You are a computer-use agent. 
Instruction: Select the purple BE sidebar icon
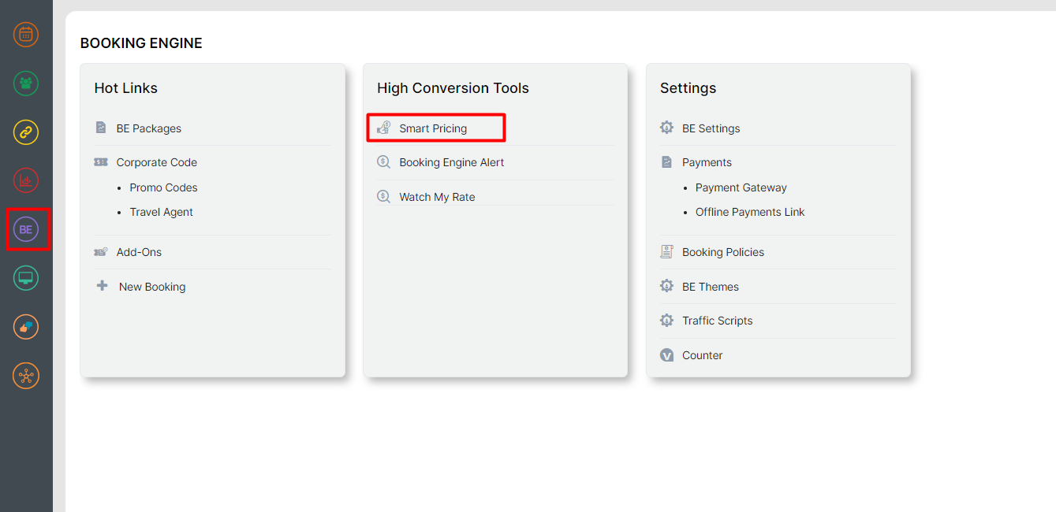click(26, 230)
